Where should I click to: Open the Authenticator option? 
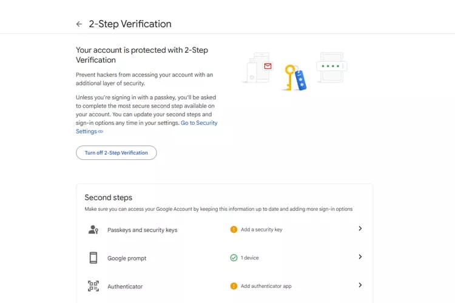[224, 286]
